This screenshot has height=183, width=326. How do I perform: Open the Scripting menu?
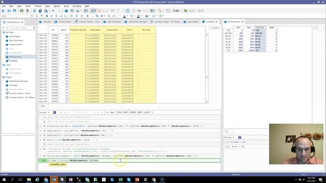coord(77,6)
